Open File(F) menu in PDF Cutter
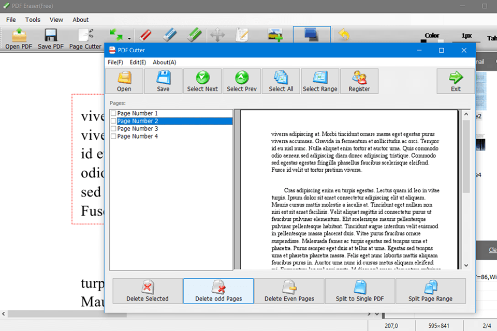The image size is (497, 331). click(x=115, y=63)
